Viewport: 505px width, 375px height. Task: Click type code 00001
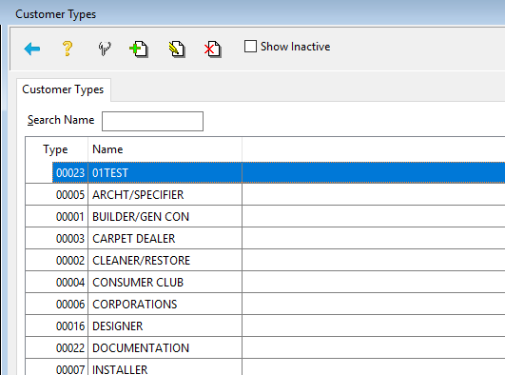click(70, 217)
